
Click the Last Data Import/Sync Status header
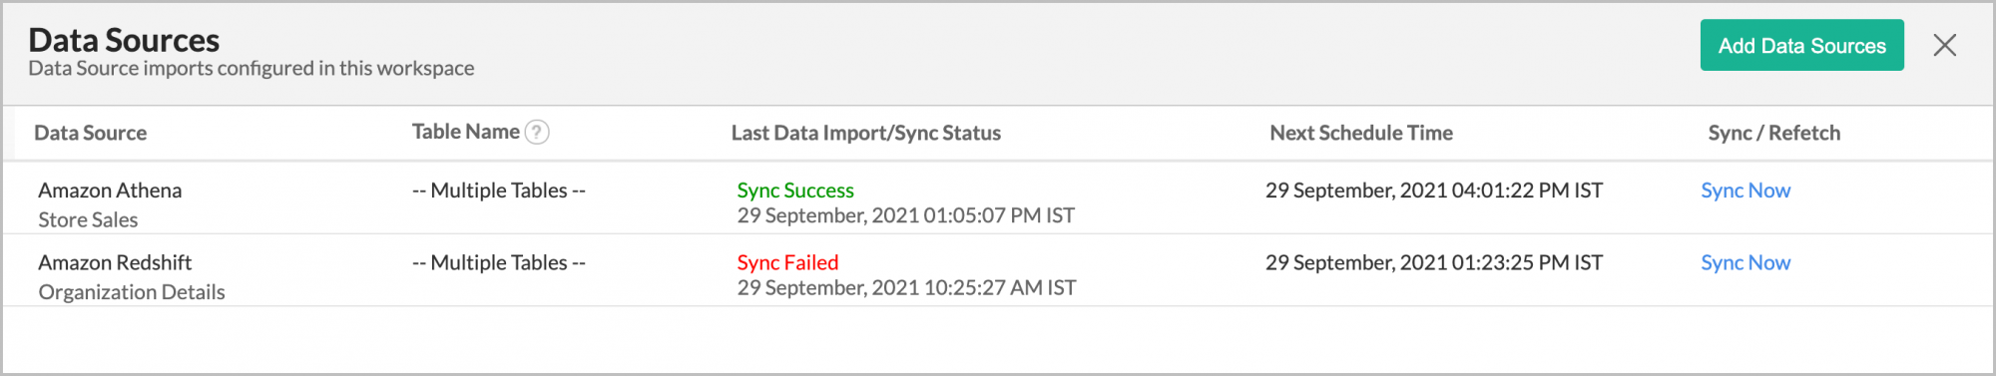[865, 133]
